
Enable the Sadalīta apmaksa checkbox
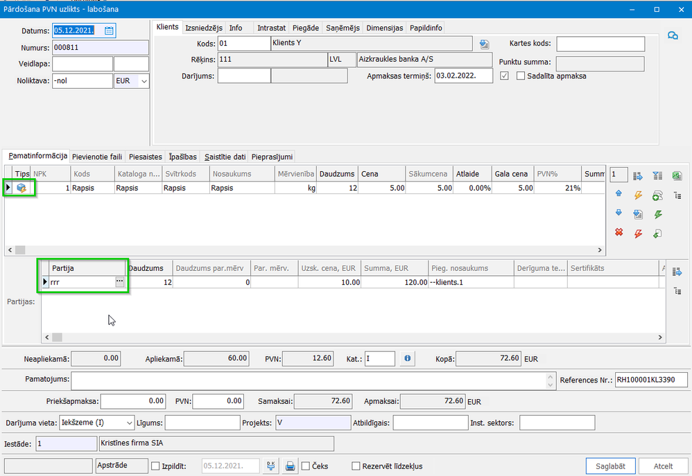coord(521,76)
